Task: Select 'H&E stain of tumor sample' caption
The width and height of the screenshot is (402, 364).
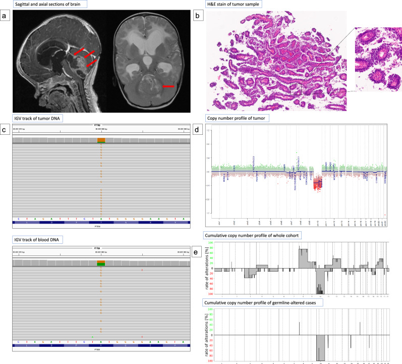Action: (234, 4)
